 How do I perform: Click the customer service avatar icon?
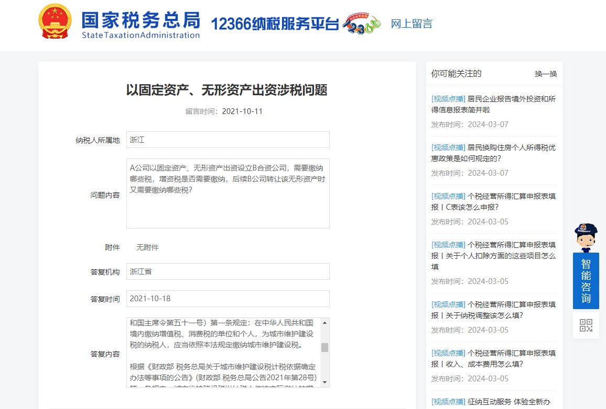pos(586,238)
